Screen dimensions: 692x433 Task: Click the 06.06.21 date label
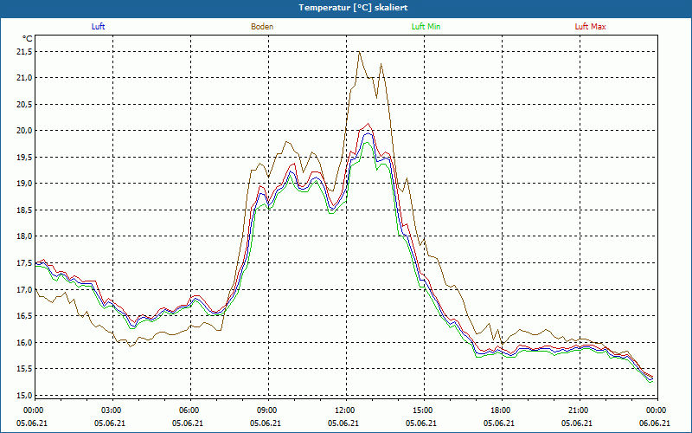pos(655,423)
